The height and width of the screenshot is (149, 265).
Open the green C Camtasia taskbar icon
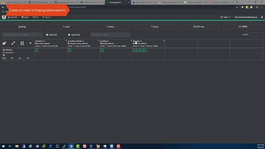78,146
